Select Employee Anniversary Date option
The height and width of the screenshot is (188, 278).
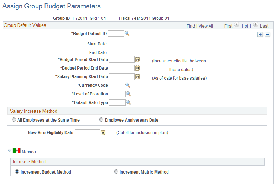point(101,120)
